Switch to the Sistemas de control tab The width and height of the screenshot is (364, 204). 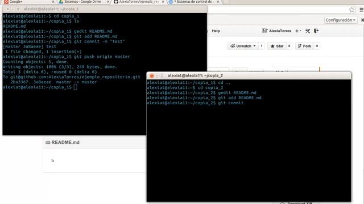(x=194, y=2)
